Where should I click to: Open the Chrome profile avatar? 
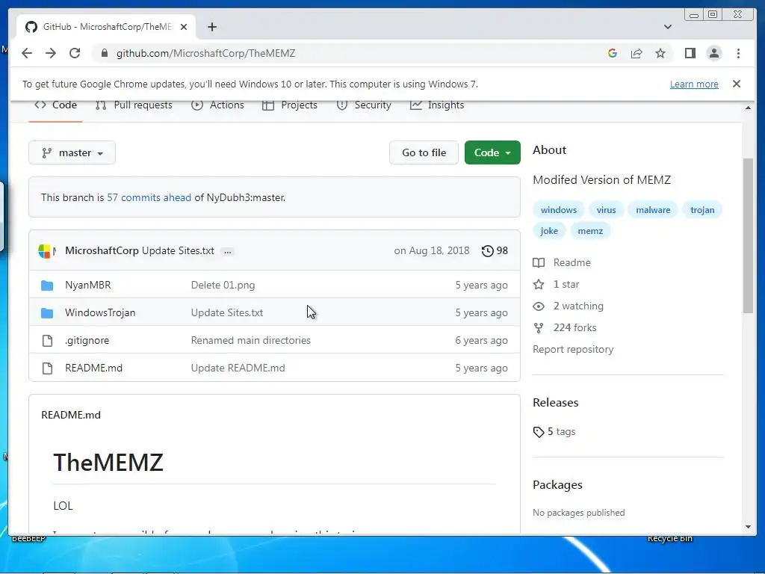click(713, 53)
